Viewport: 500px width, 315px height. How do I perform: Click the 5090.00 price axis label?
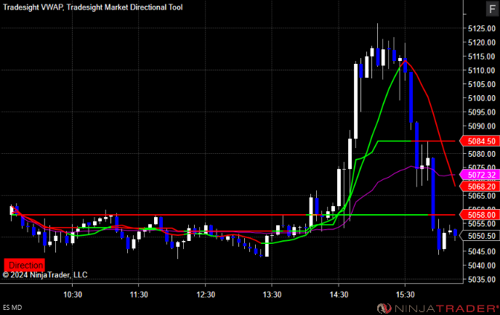(x=482, y=126)
